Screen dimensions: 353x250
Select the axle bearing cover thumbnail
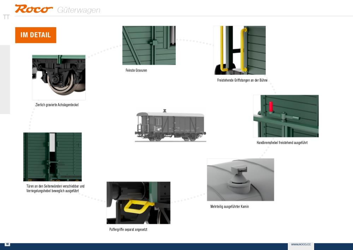tap(59, 77)
